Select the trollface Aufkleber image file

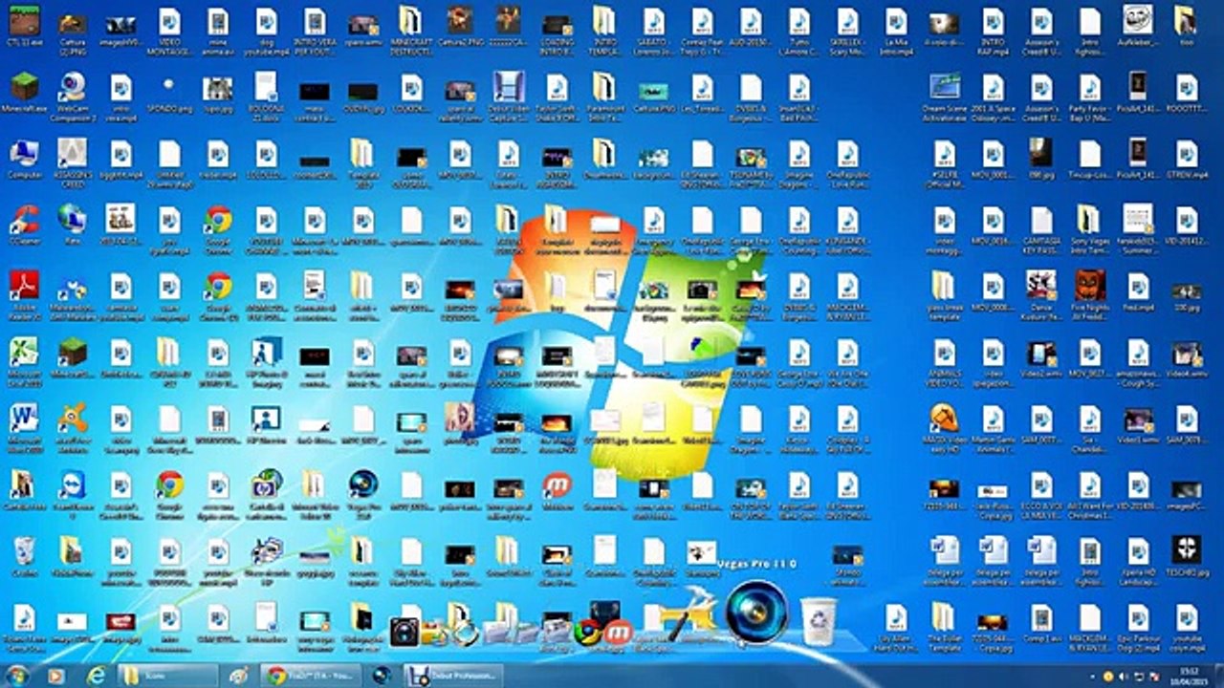tap(1138, 27)
